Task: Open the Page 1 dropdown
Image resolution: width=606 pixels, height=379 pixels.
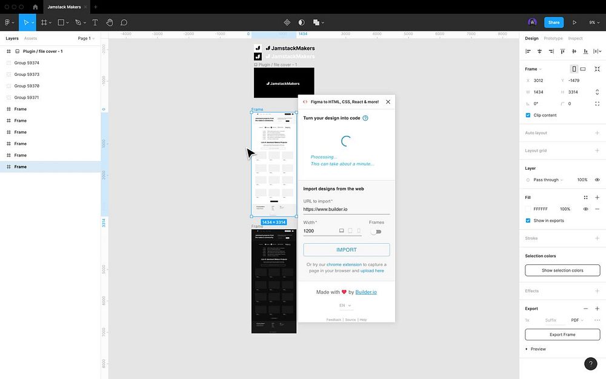Action: 86,38
